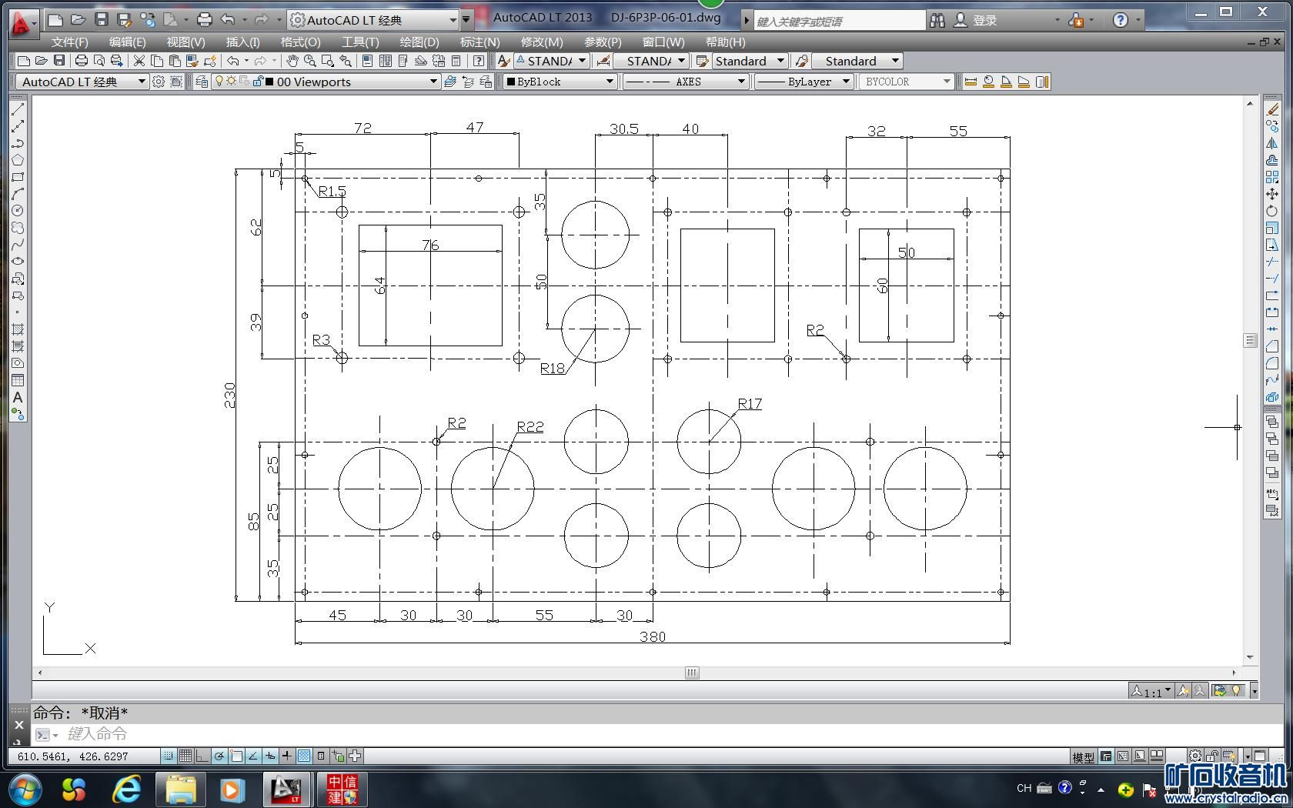The height and width of the screenshot is (808, 1293).
Task: Click the Help question mark toolbar icon
Action: 479,61
